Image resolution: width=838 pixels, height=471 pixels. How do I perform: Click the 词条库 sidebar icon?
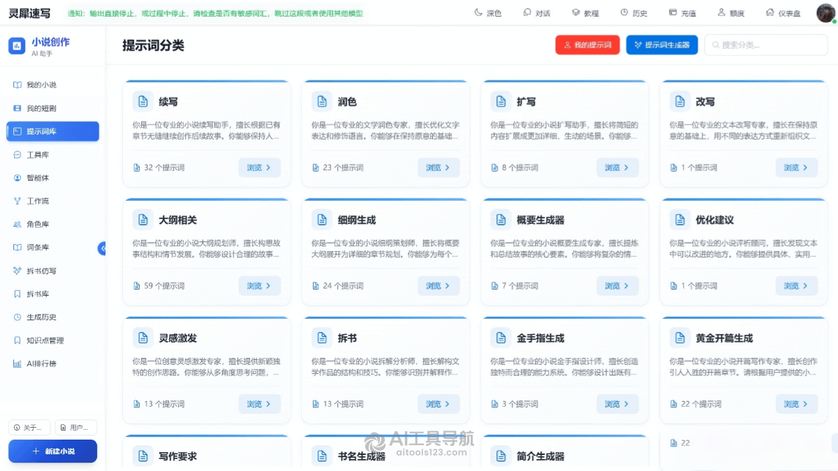pos(17,248)
